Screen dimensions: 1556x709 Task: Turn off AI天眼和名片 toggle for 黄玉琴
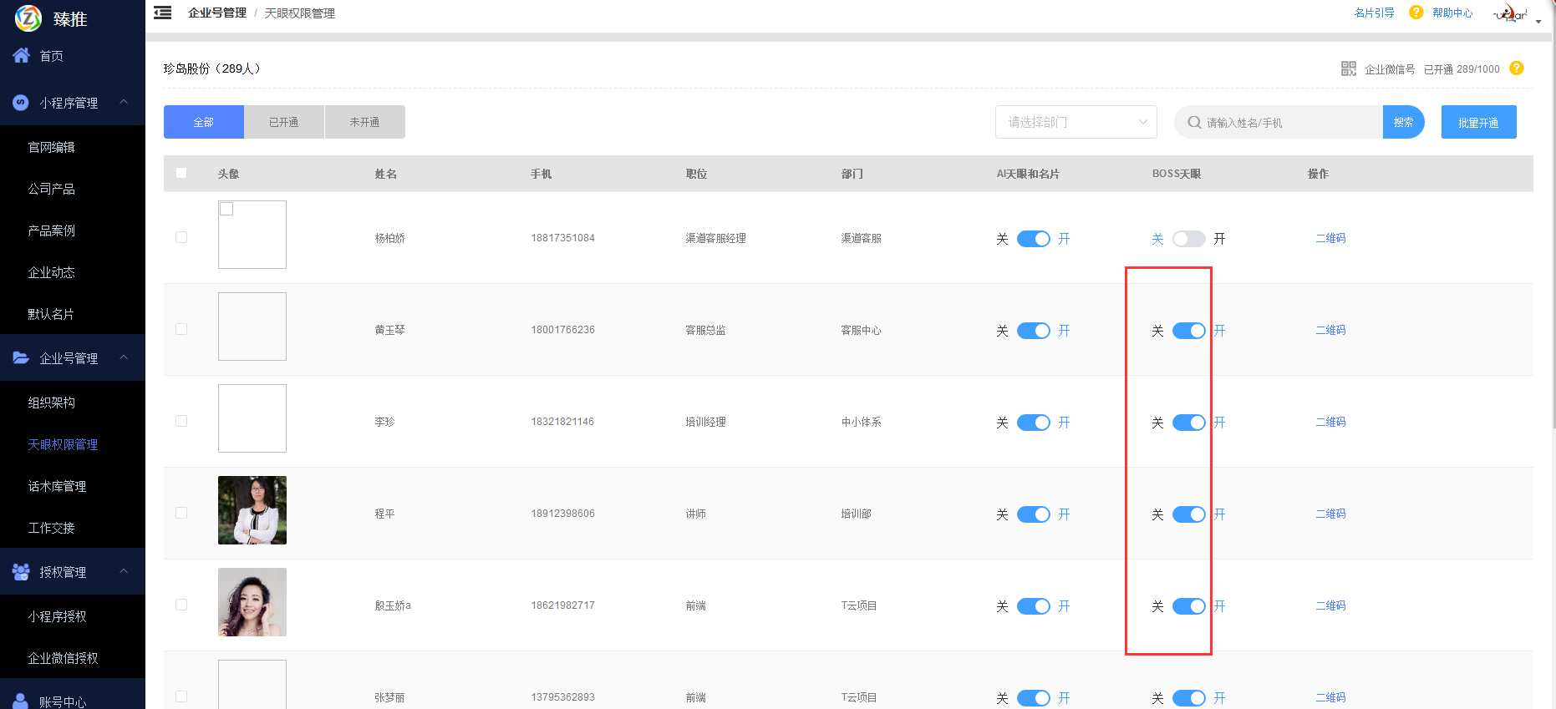(1033, 331)
